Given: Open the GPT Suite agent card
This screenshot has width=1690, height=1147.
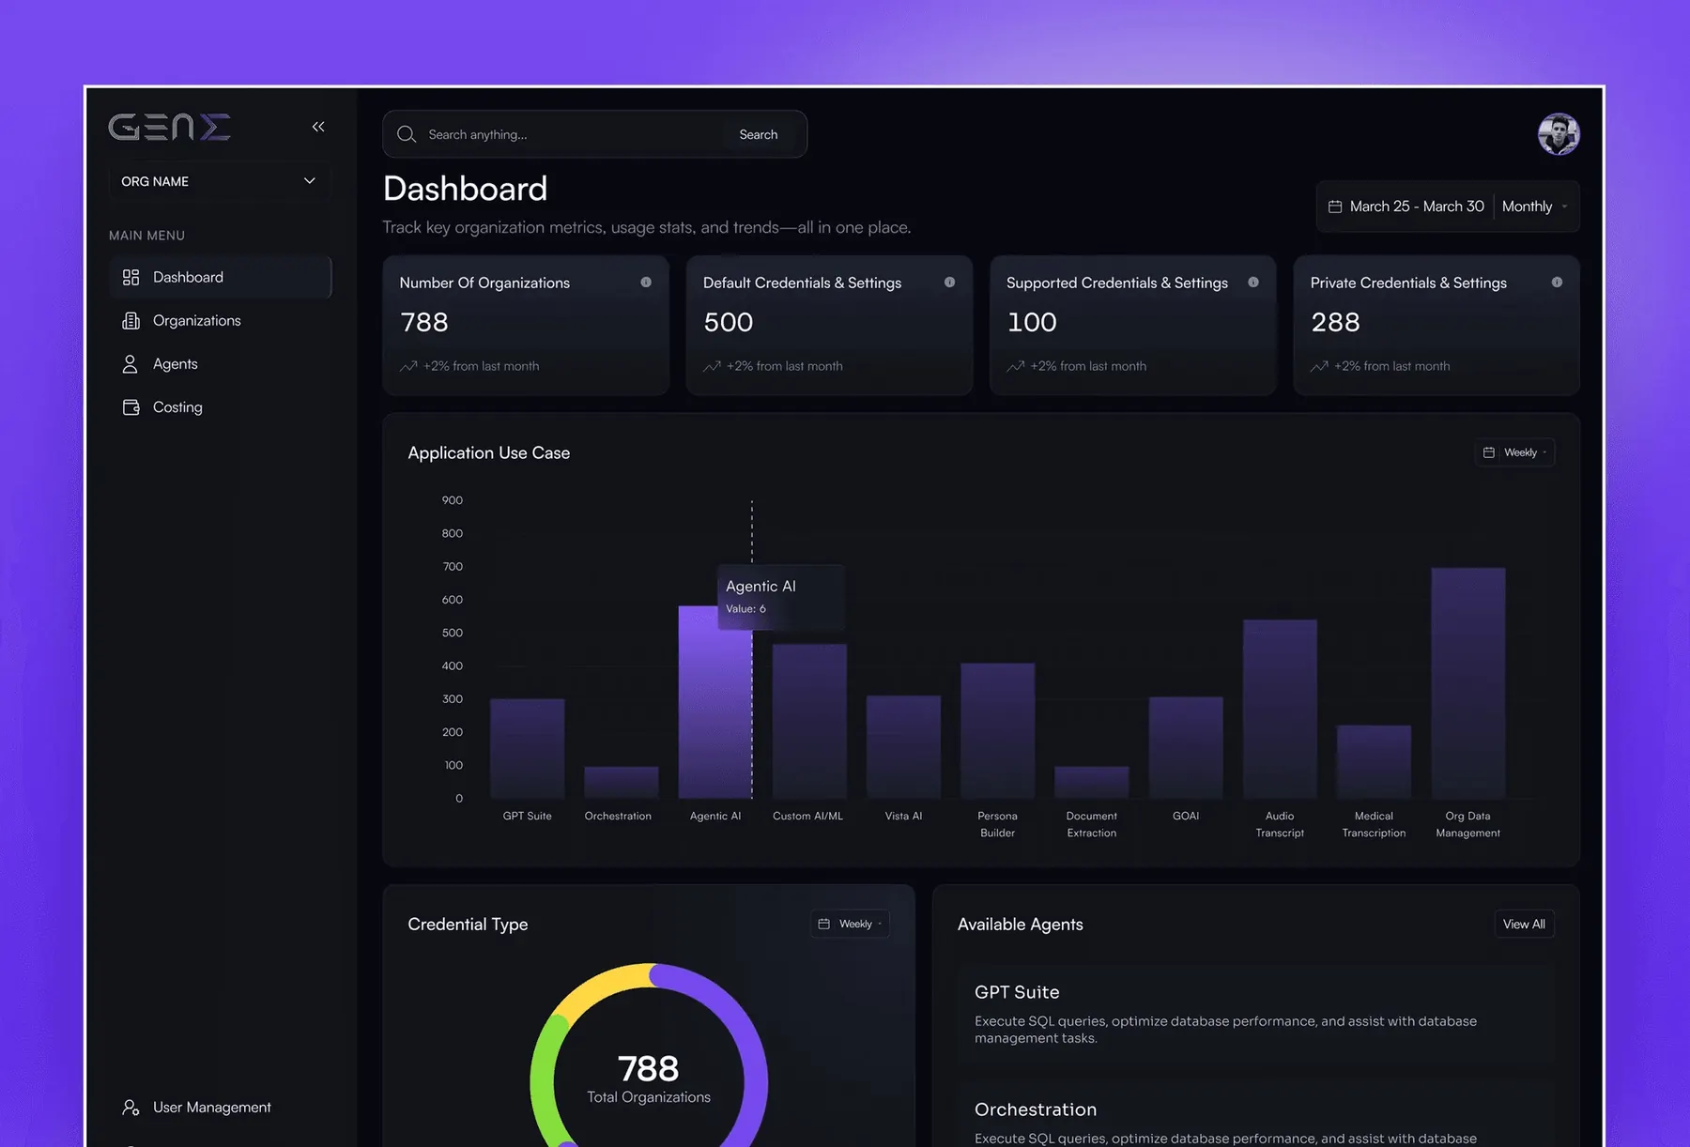Looking at the screenshot, I should 1255,1013.
